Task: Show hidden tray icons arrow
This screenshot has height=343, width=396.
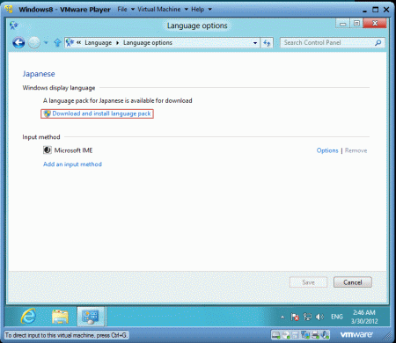Action: pos(282,317)
